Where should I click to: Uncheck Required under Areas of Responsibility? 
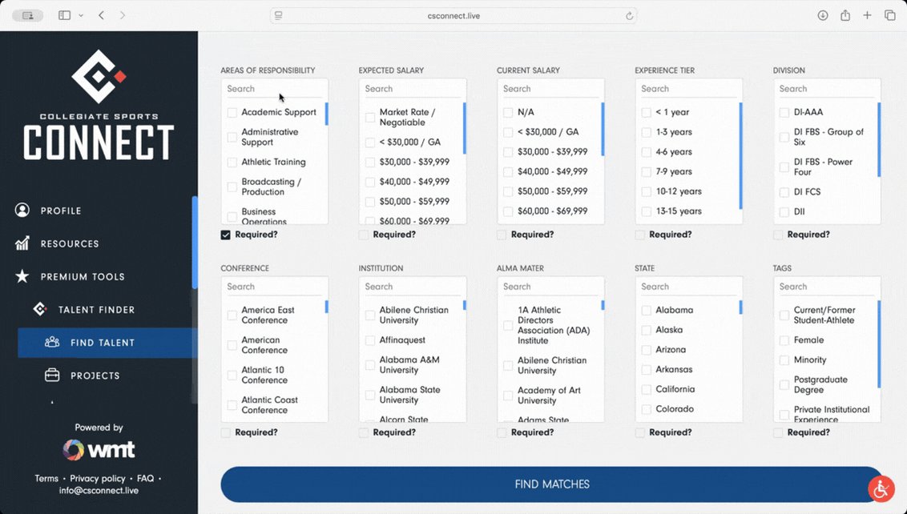click(226, 235)
